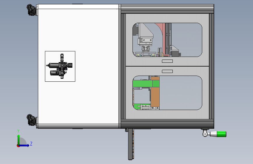Click the red origin ball of the triad
Image resolution: width=253 pixels, height=164 pixels.
click(x=18, y=146)
